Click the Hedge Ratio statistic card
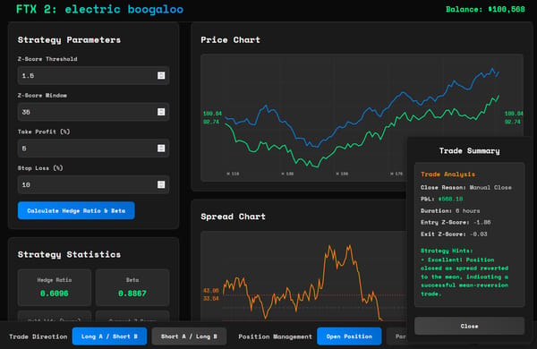Image resolution: width=537 pixels, height=349 pixels. tap(55, 287)
